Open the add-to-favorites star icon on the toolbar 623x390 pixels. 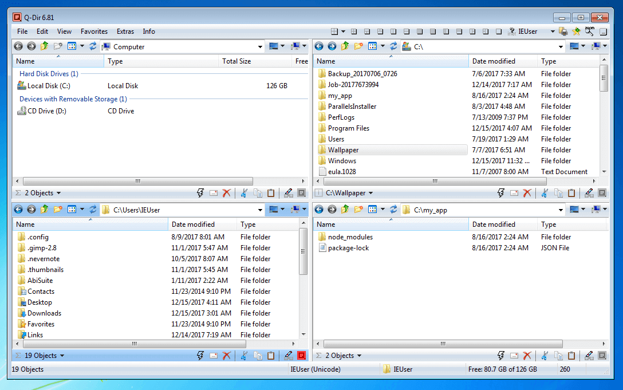click(x=576, y=31)
